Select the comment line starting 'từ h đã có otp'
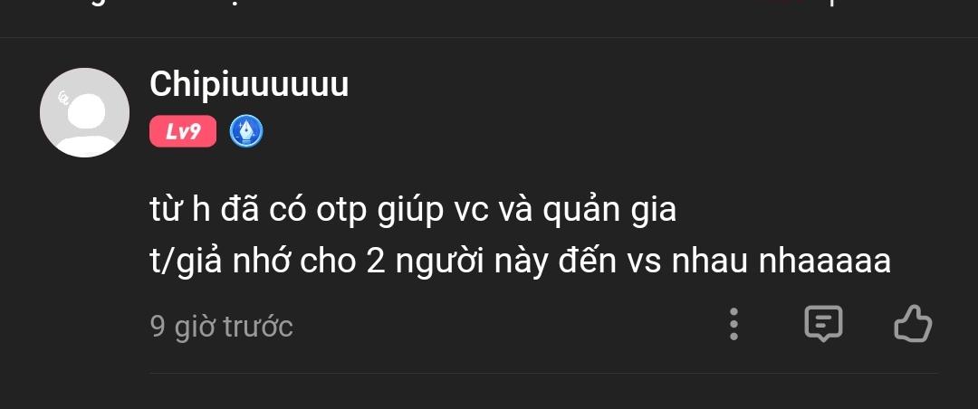The height and width of the screenshot is (409, 978). click(x=413, y=211)
